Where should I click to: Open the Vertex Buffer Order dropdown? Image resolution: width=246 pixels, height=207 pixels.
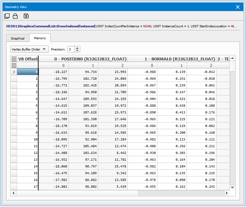click(x=29, y=50)
